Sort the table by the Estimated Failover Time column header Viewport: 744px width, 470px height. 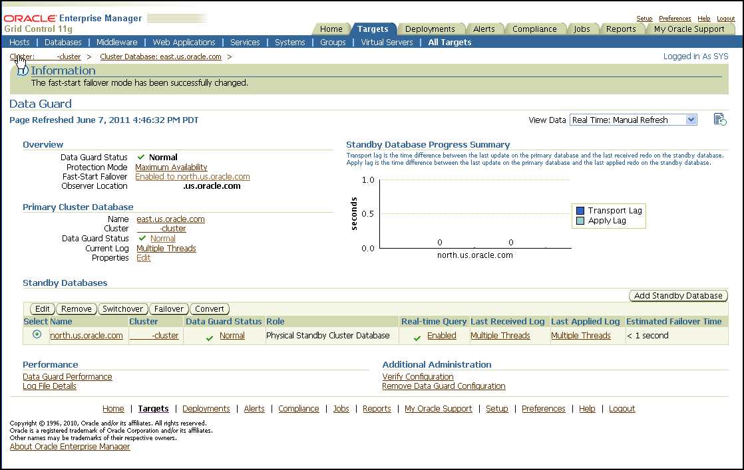(x=673, y=321)
